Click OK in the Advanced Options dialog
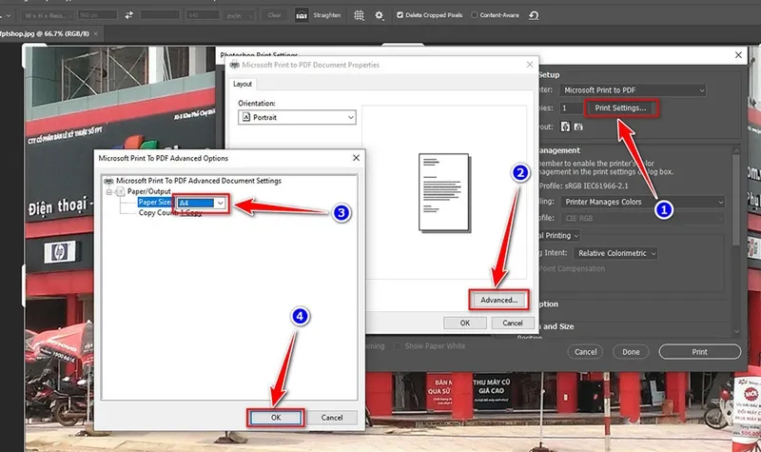Screen dimensions: 761x452 tap(276, 417)
